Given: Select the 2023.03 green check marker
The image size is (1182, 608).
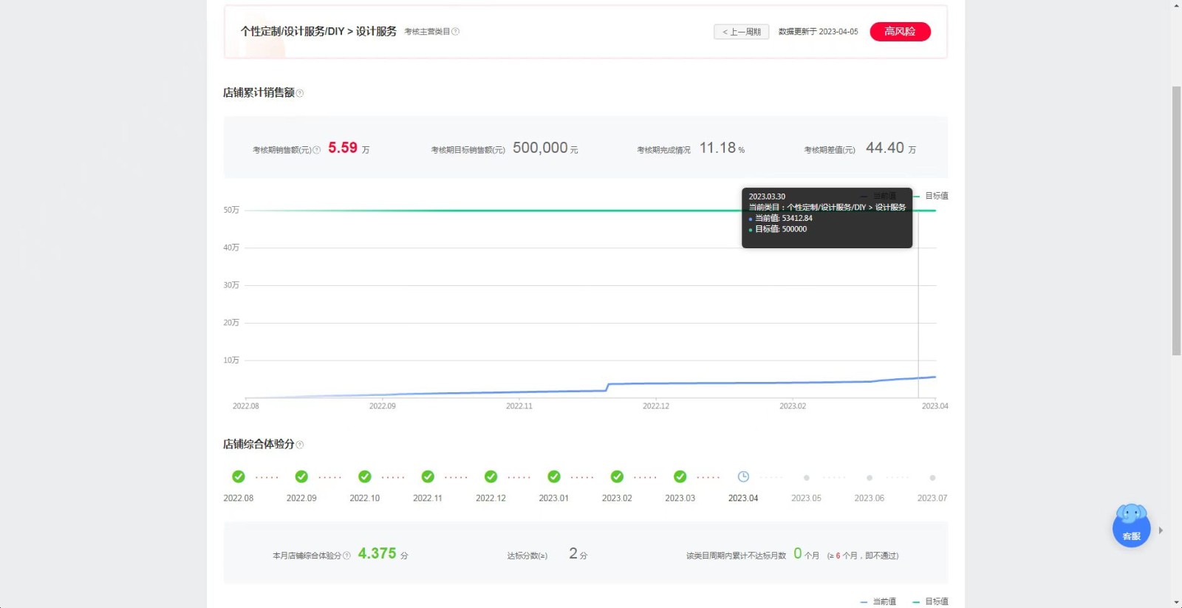Looking at the screenshot, I should click(x=680, y=477).
